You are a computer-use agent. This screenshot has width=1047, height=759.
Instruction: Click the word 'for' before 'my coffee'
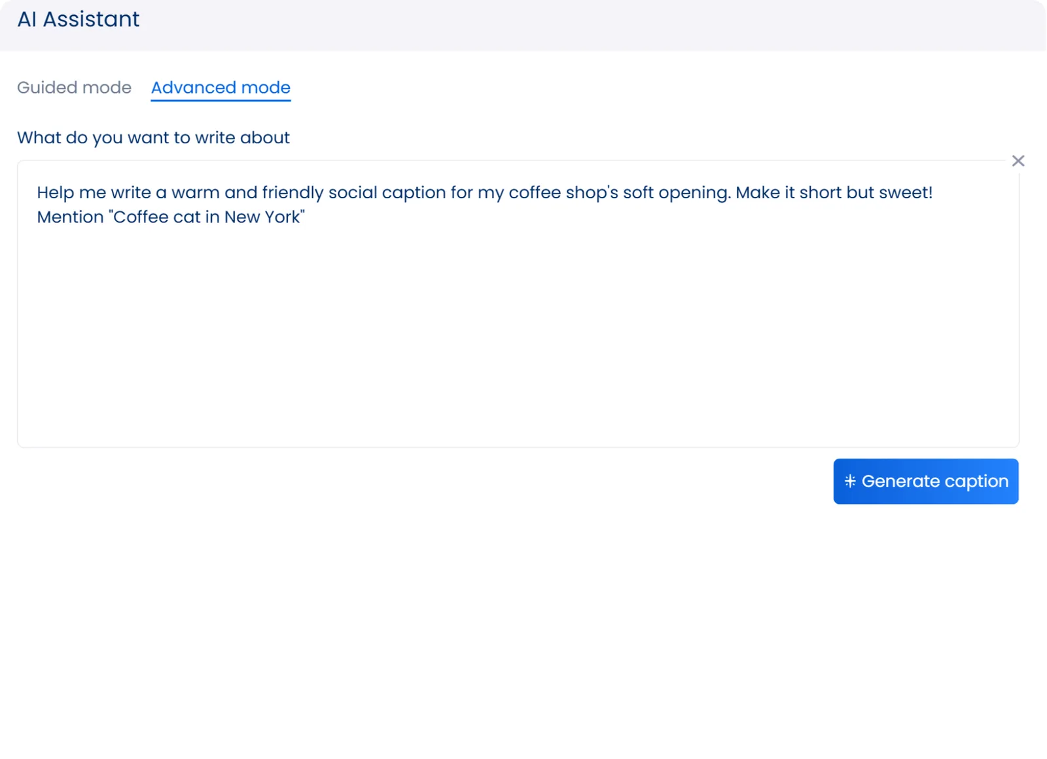point(461,193)
